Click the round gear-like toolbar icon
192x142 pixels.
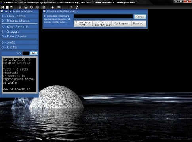(x=32, y=7)
